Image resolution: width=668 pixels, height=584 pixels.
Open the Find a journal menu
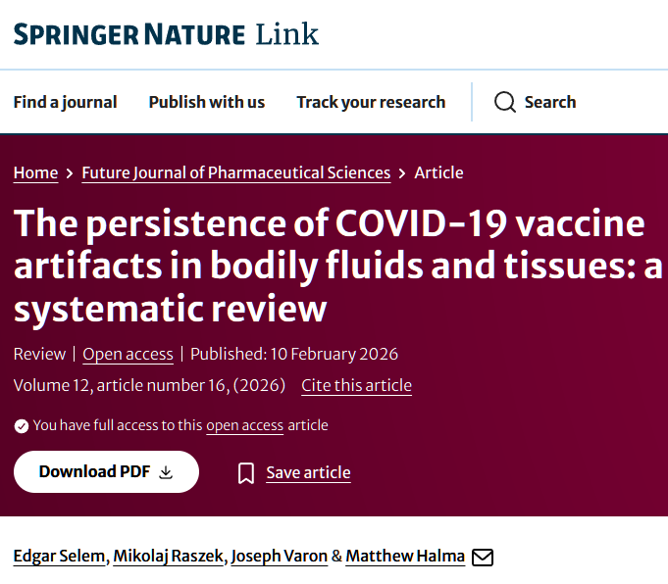click(65, 102)
